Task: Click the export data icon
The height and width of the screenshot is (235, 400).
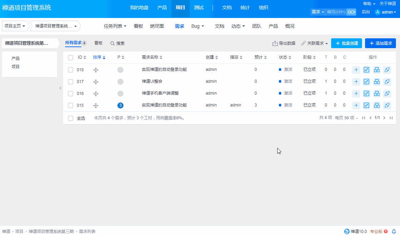Action: (275, 43)
